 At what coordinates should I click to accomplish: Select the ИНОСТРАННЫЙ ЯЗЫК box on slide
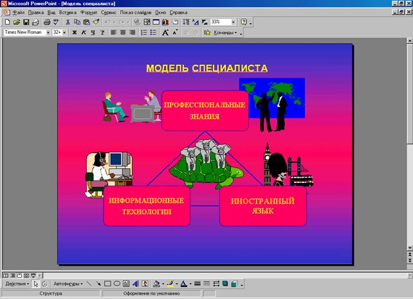(263, 206)
